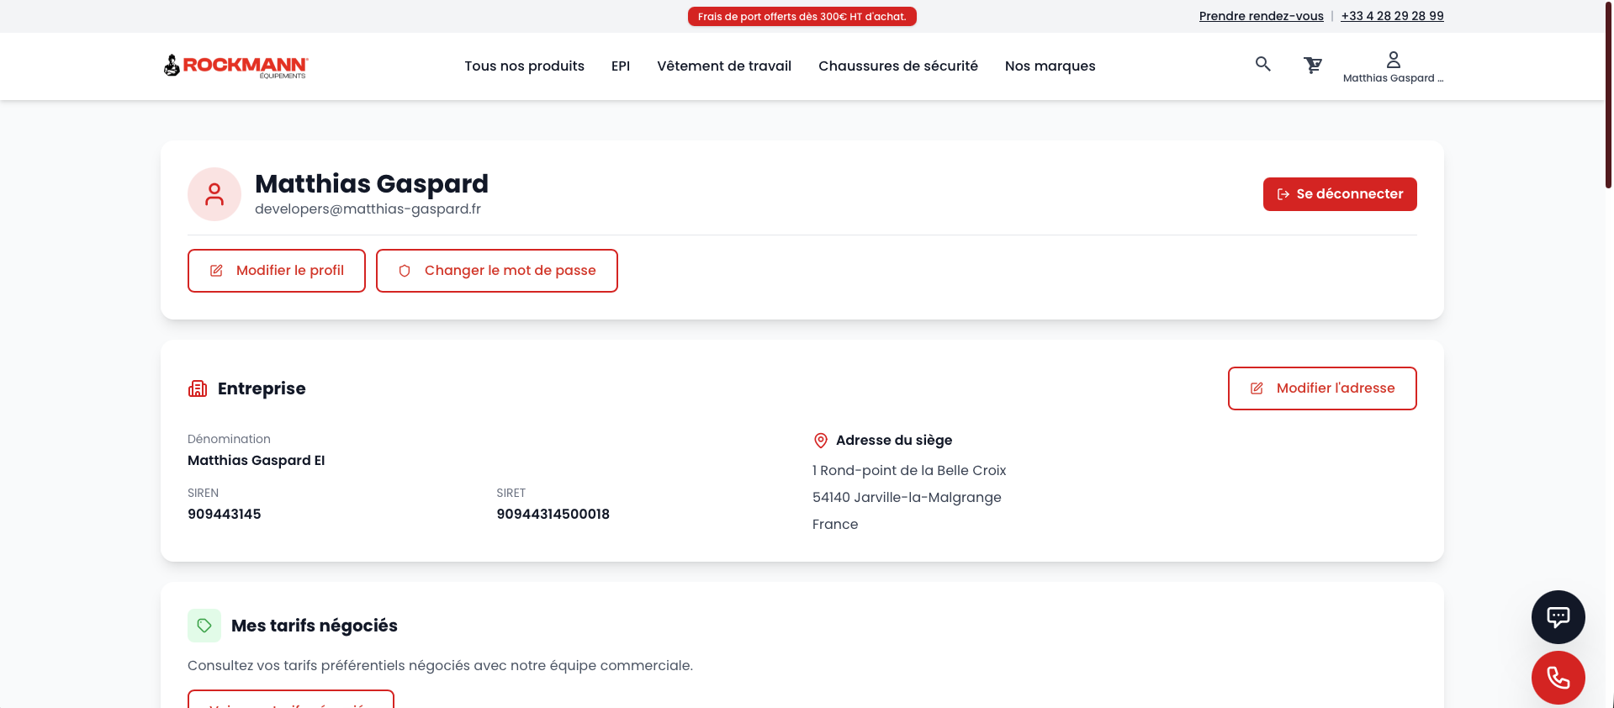1614x708 pixels.
Task: Select the SIREN number 909443145
Action: (225, 514)
